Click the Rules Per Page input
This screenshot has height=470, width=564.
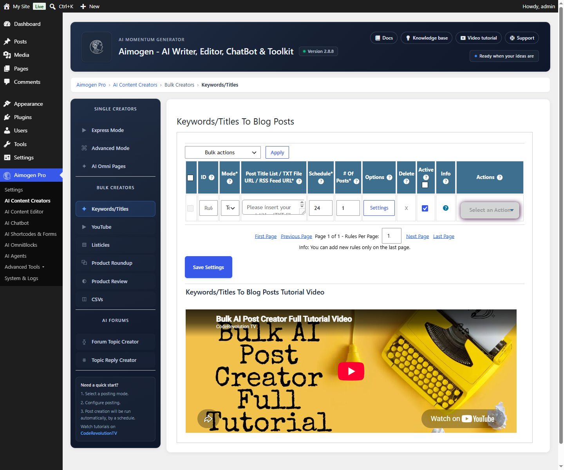[392, 236]
